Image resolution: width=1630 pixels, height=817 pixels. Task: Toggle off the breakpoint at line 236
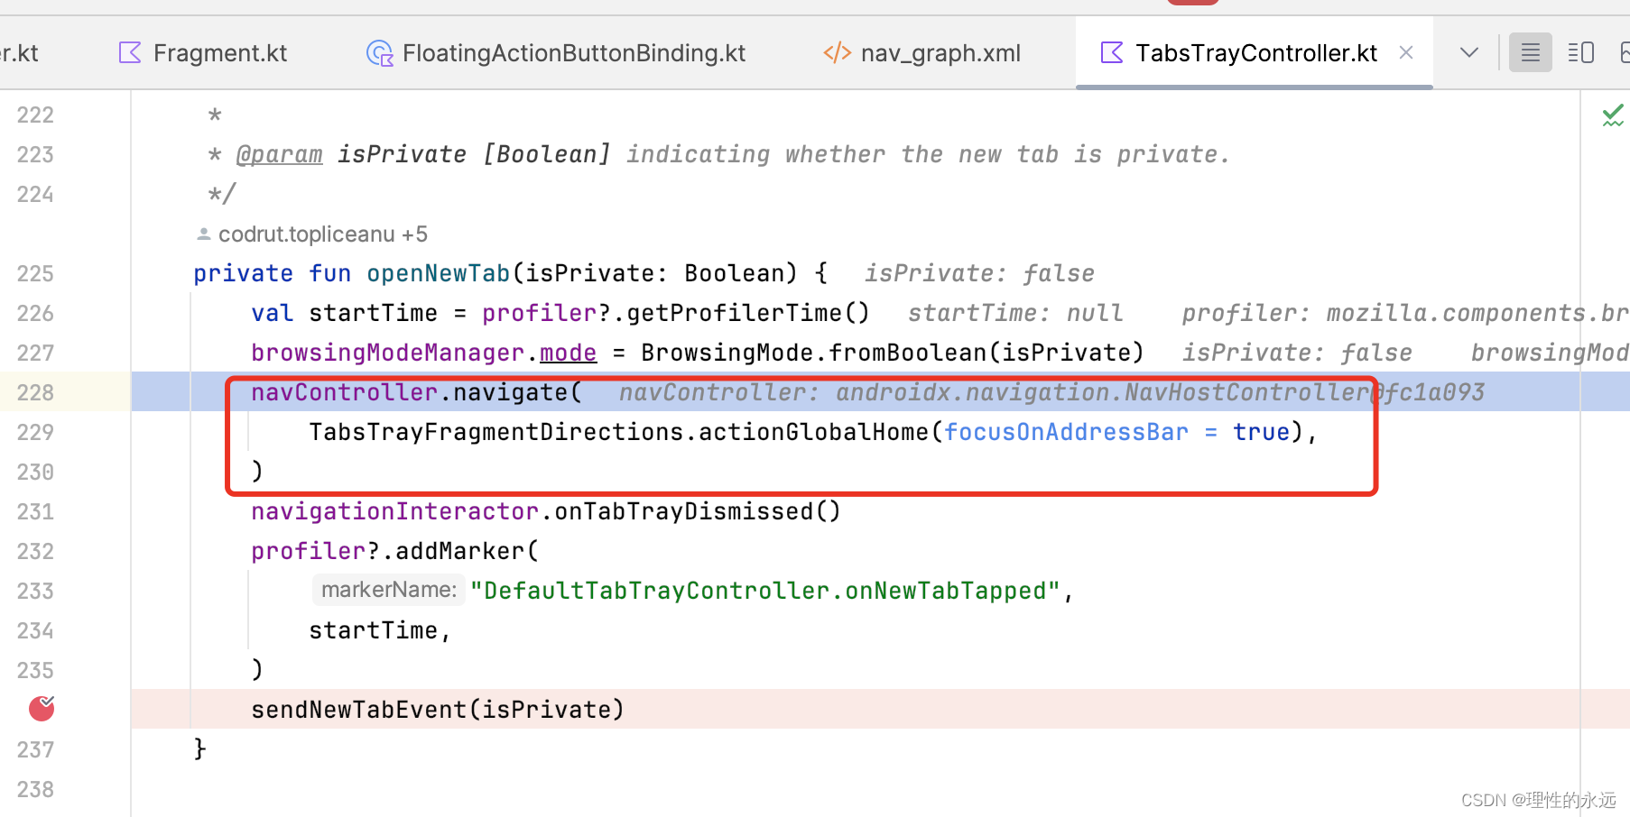point(41,709)
